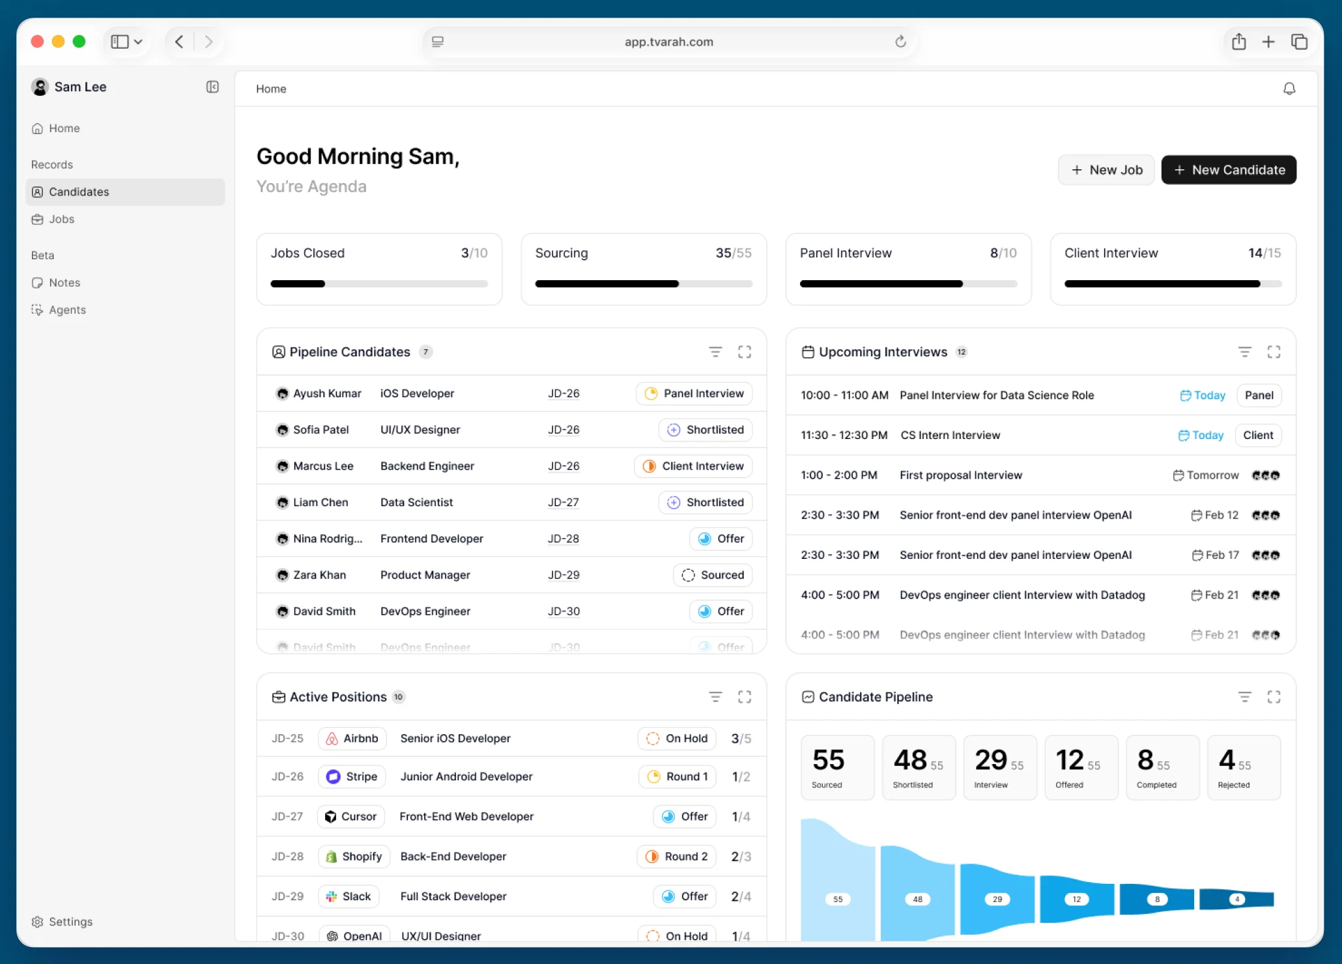Screen dimensions: 1342x964
Task: Click Sam Lee profile avatar
Action: 40,87
